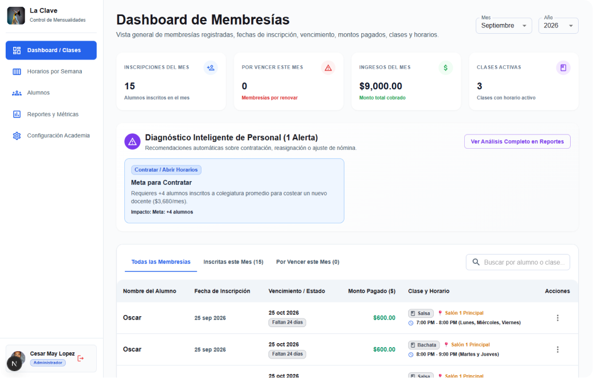593x378 pixels.
Task: Click the Bachata class tag
Action: click(x=424, y=345)
